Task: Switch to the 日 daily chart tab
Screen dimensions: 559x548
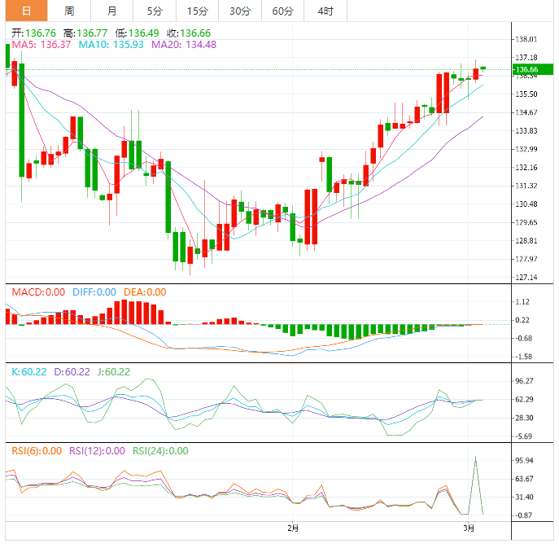Action: point(26,11)
